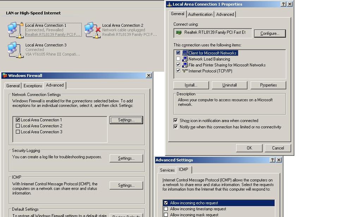
Task: Close the Advanced Settings dialog
Action: click(x=279, y=160)
